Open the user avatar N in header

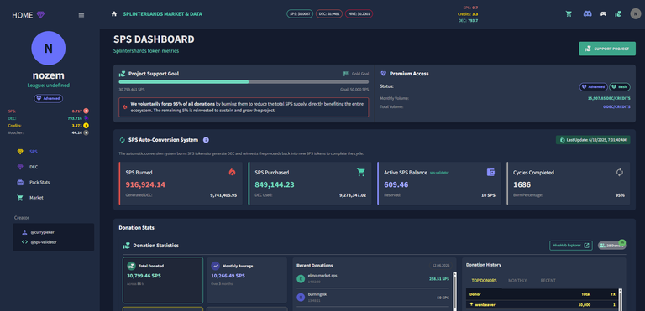tap(635, 14)
